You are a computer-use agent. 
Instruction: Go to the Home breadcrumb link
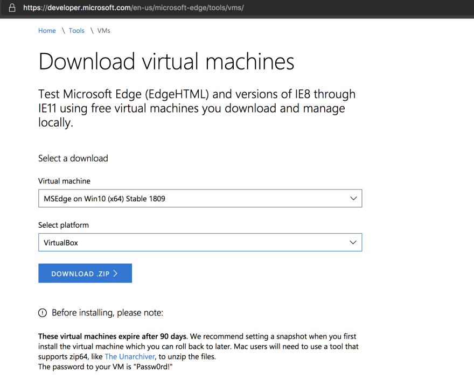pyautogui.click(x=47, y=31)
